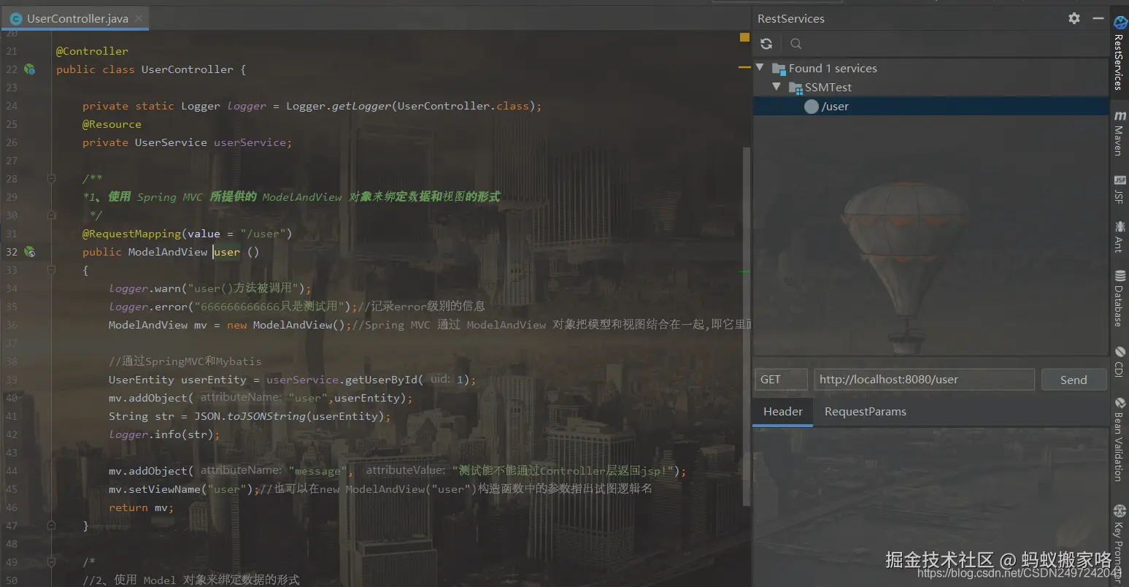Click line number 39 in gutter

pos(12,380)
